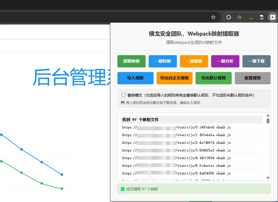Select the 4.dd113834.chunk.js URL row
This screenshot has width=278, height=202.
[x=192, y=158]
